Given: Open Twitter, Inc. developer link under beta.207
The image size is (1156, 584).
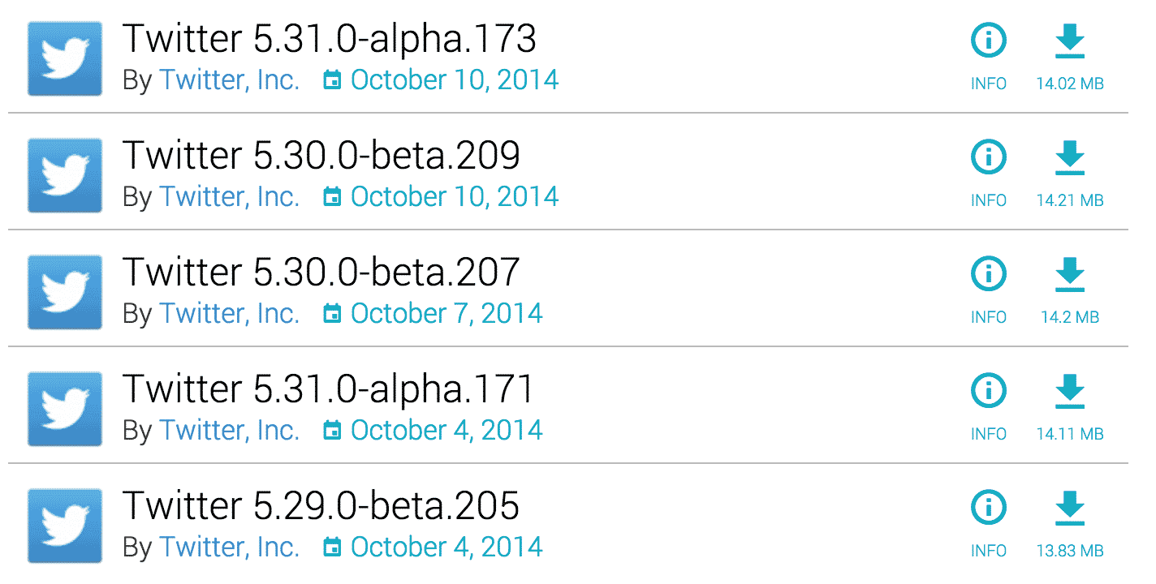Looking at the screenshot, I should point(229,314).
